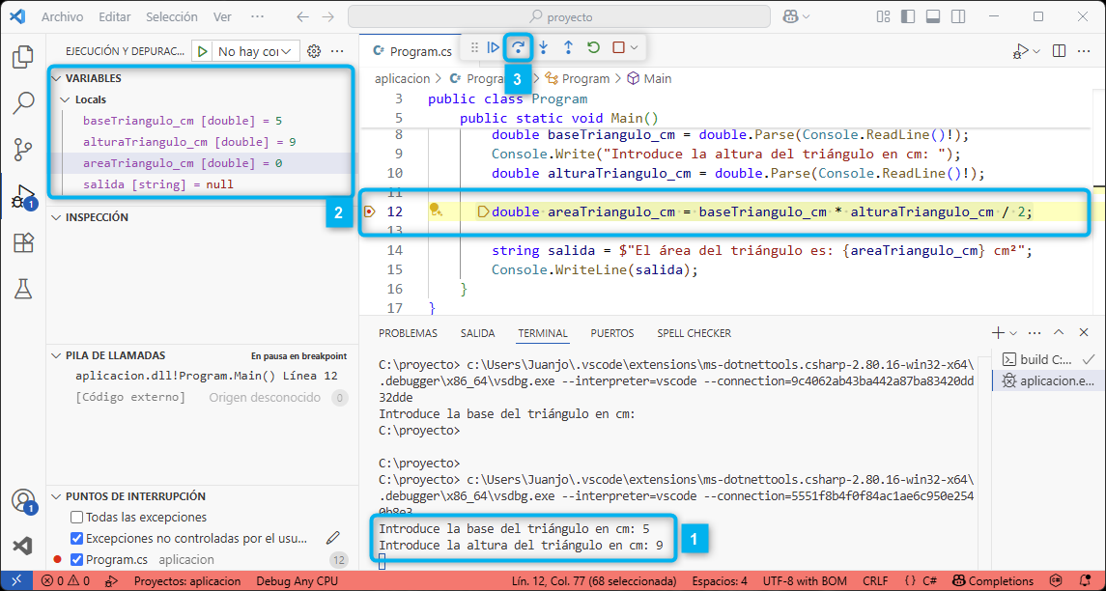Open the Selección menu
The height and width of the screenshot is (591, 1106).
[174, 17]
